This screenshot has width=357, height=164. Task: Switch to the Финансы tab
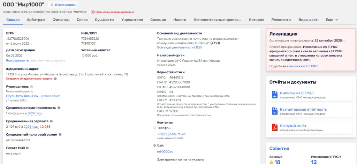(x=61, y=20)
